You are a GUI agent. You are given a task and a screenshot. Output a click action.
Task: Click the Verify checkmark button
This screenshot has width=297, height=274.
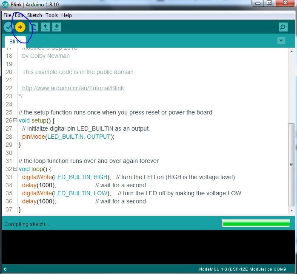[x=9, y=27]
